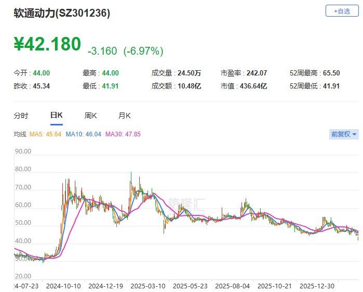
Task: Click the 市值 value 436.64亿
Action: (x=253, y=86)
